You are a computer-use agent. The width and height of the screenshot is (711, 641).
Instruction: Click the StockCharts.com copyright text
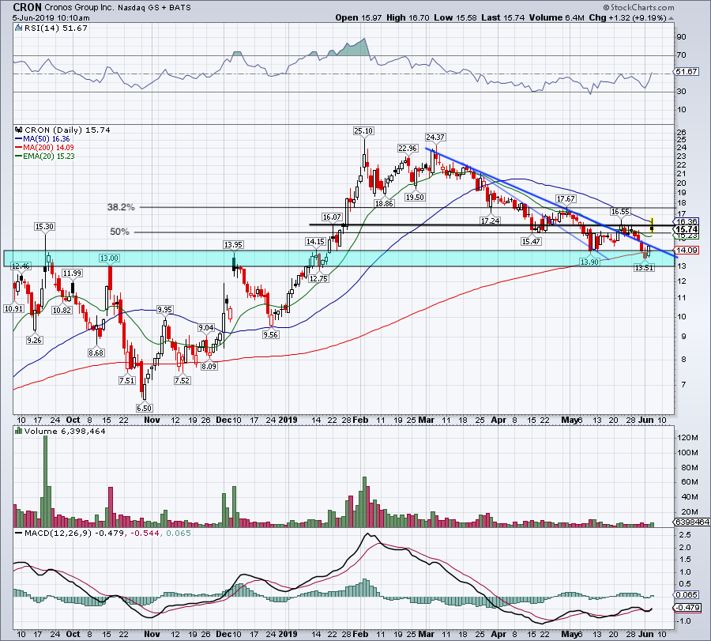point(638,7)
